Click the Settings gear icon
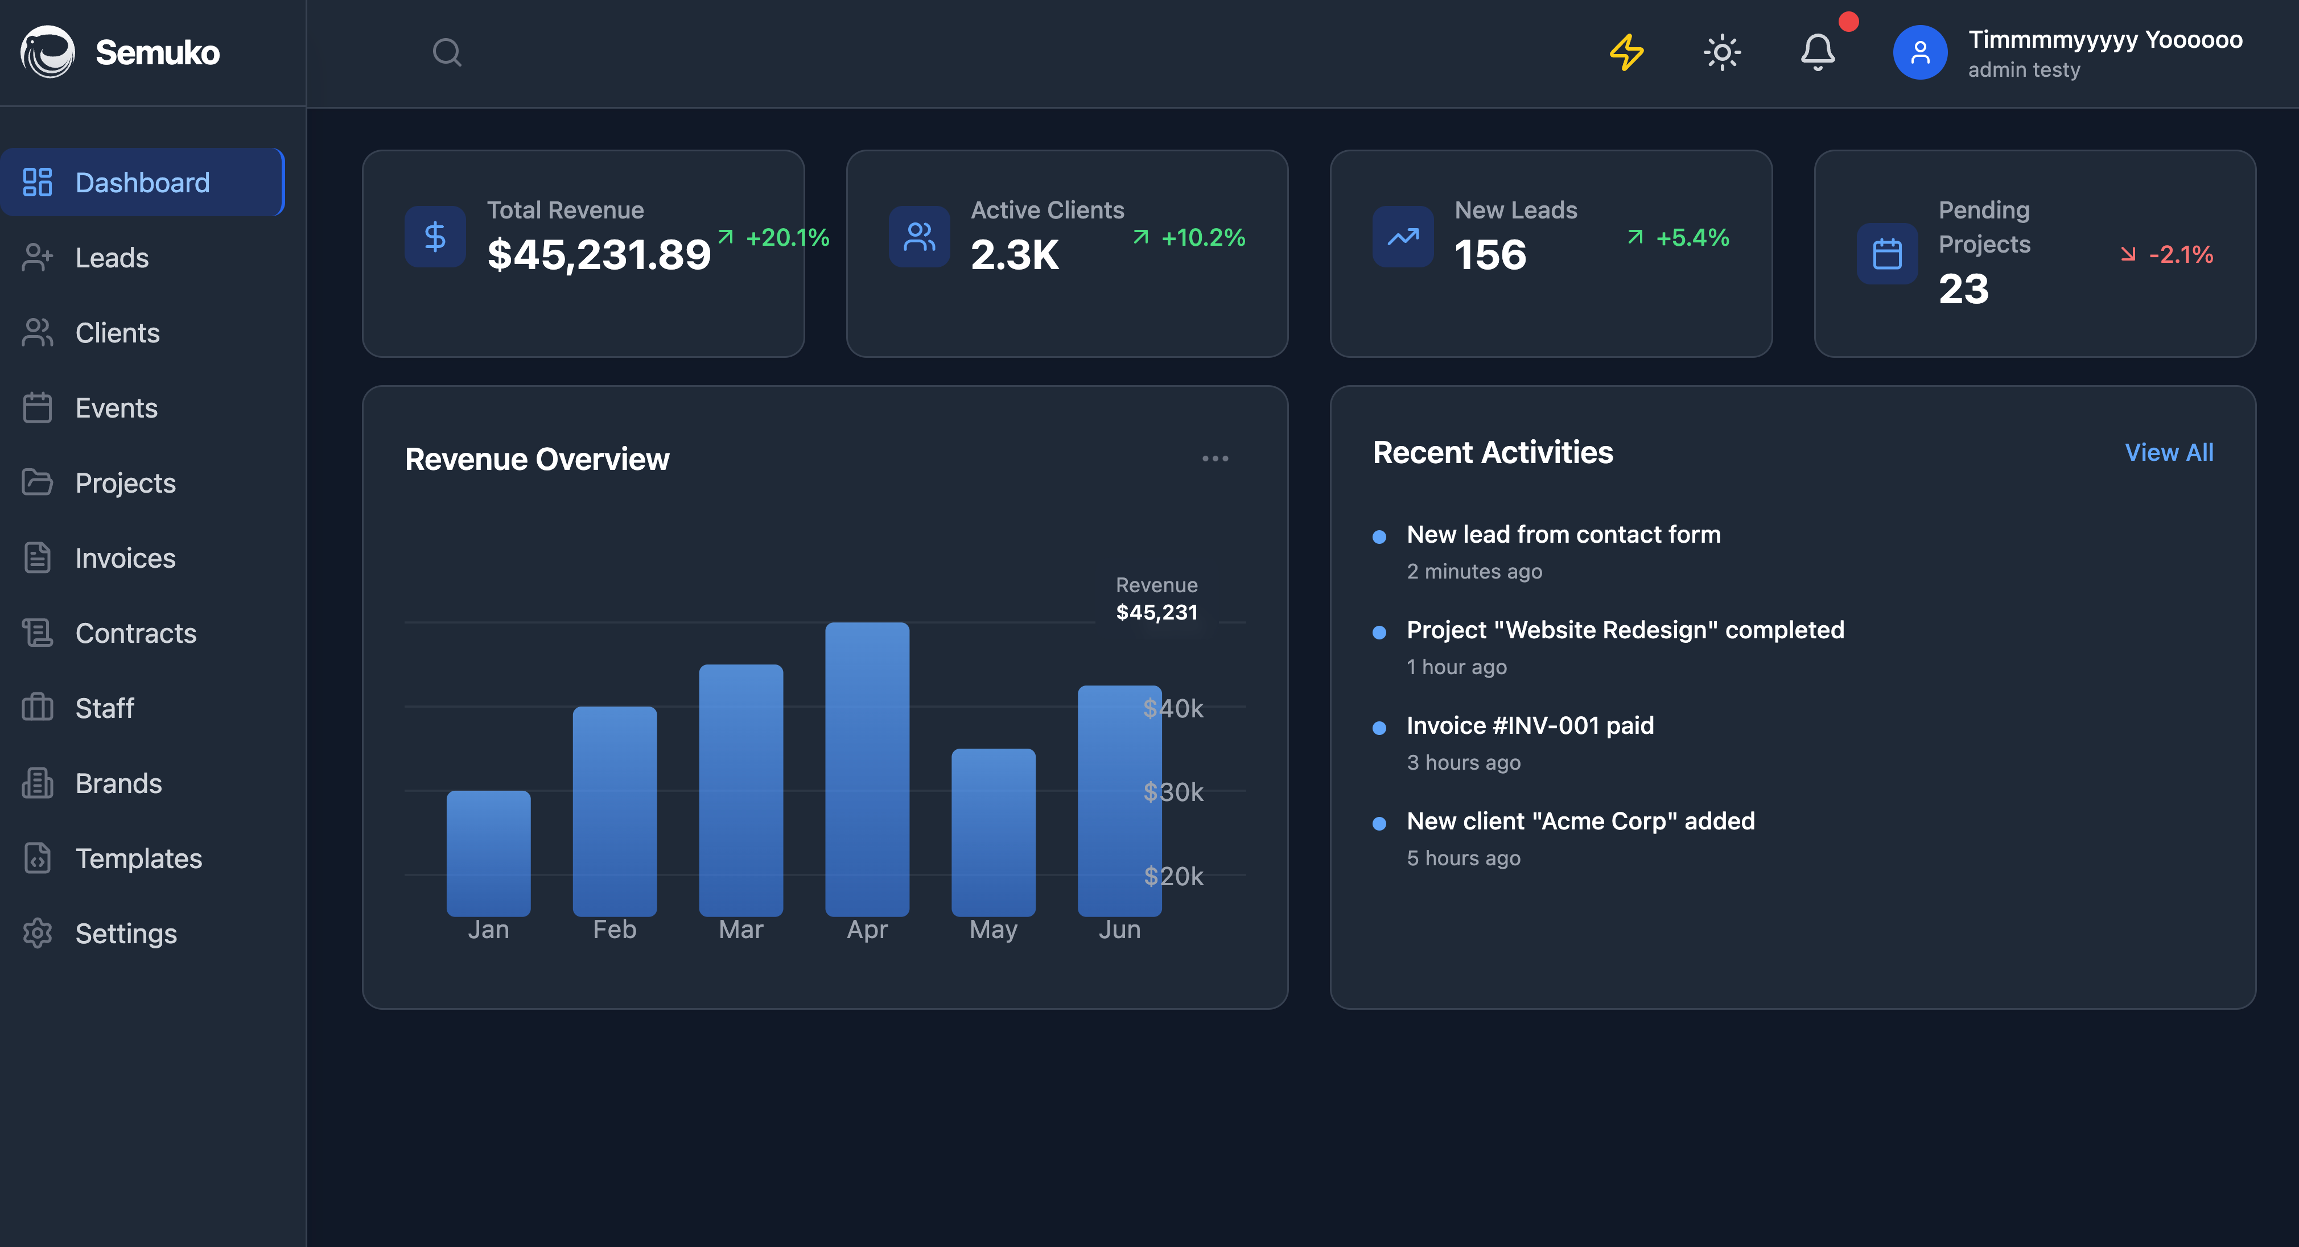Viewport: 2299px width, 1247px height. tap(38, 933)
